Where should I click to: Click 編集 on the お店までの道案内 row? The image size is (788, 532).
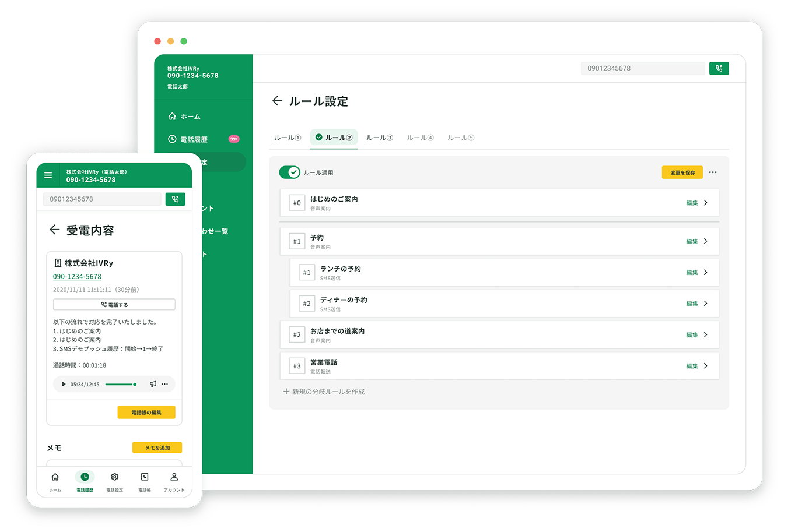(692, 335)
